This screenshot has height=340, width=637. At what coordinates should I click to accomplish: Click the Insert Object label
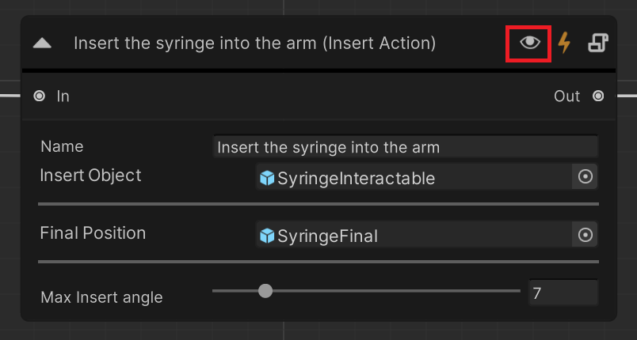tap(90, 176)
